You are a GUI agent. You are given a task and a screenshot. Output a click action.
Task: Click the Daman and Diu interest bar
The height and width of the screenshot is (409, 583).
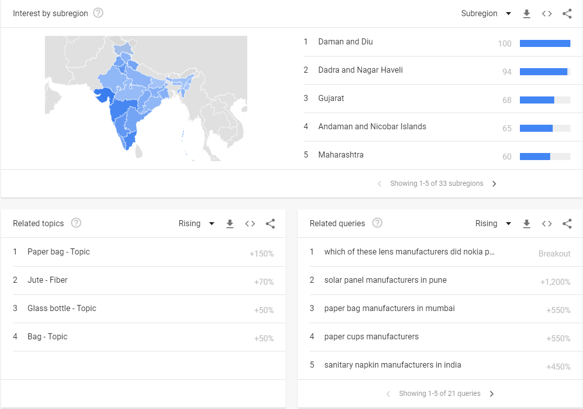(x=545, y=43)
